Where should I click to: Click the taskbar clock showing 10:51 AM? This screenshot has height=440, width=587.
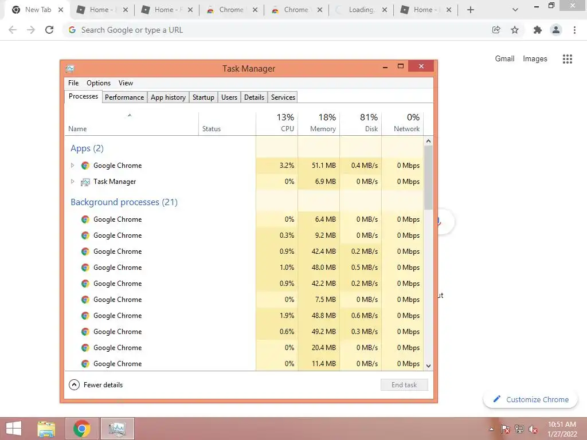(x=562, y=429)
